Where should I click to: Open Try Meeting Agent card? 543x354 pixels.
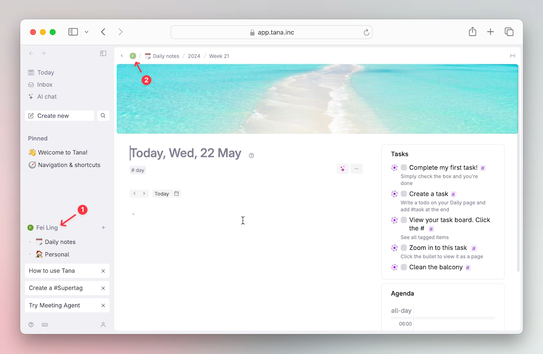click(62, 305)
